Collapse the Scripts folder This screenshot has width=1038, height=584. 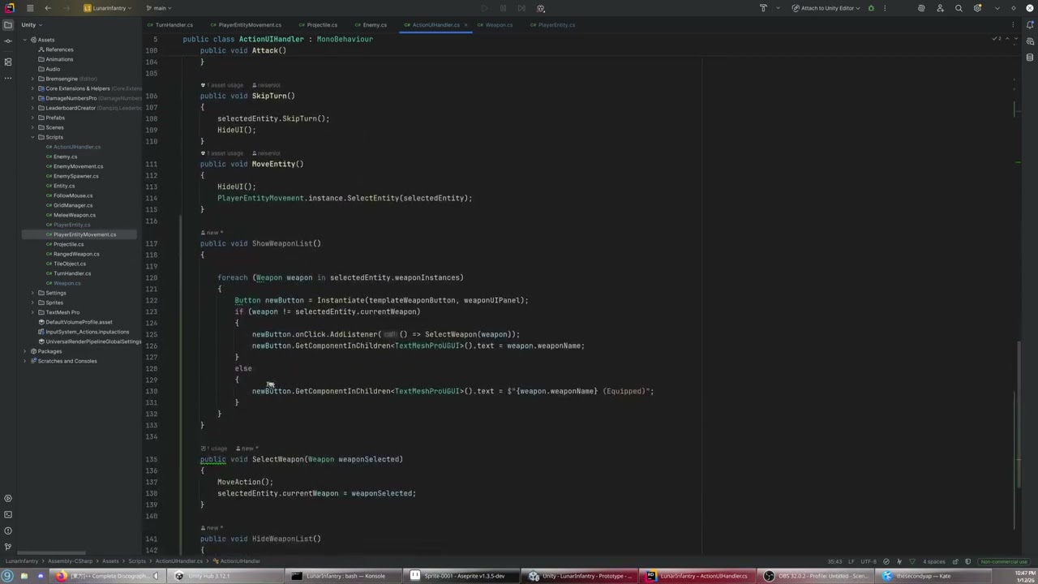(x=32, y=137)
